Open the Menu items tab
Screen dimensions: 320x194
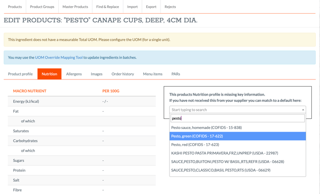click(153, 74)
